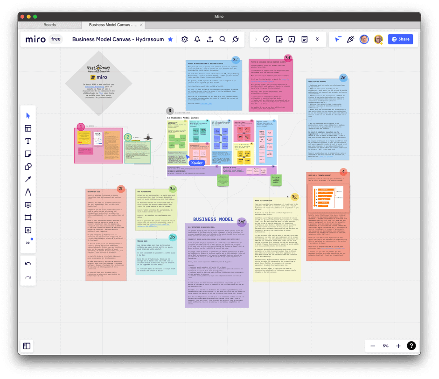The image size is (439, 379).
Task: Open the frames panel at bottom left
Action: pyautogui.click(x=27, y=346)
